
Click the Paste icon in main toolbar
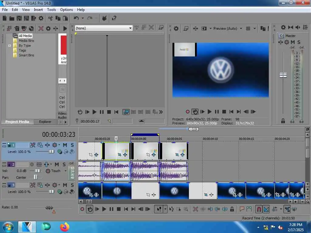[65, 19]
